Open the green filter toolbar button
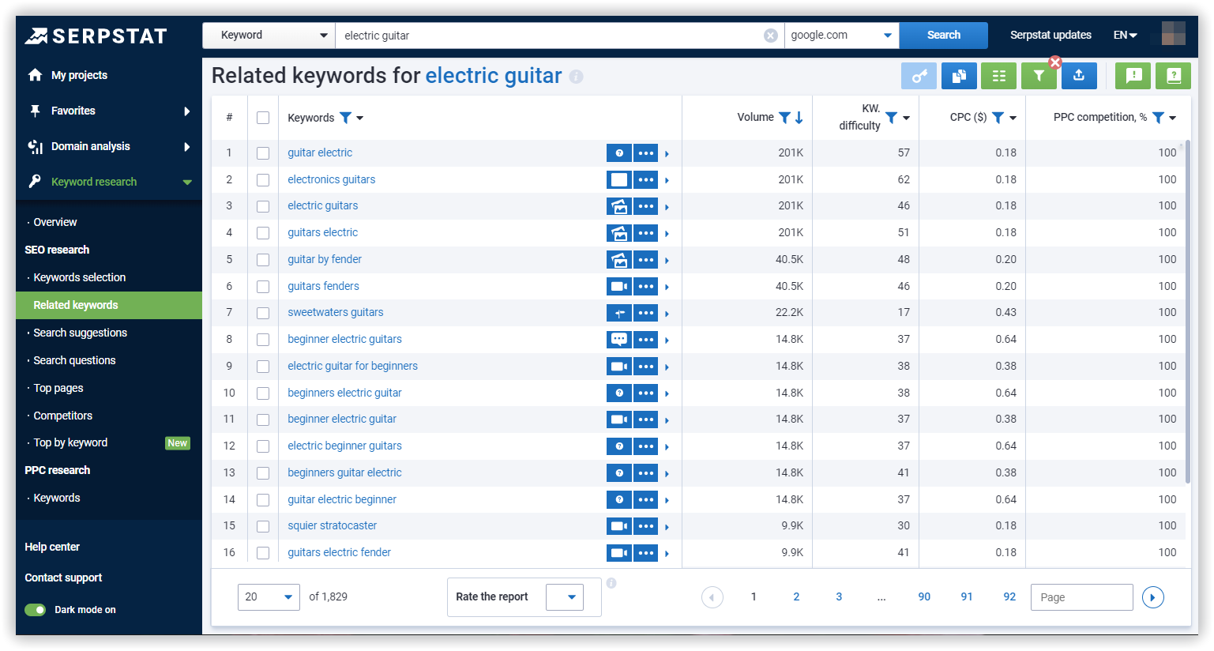This screenshot has width=1214, height=651. (1039, 76)
